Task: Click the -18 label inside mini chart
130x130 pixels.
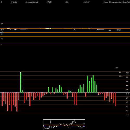Action: (84, 126)
